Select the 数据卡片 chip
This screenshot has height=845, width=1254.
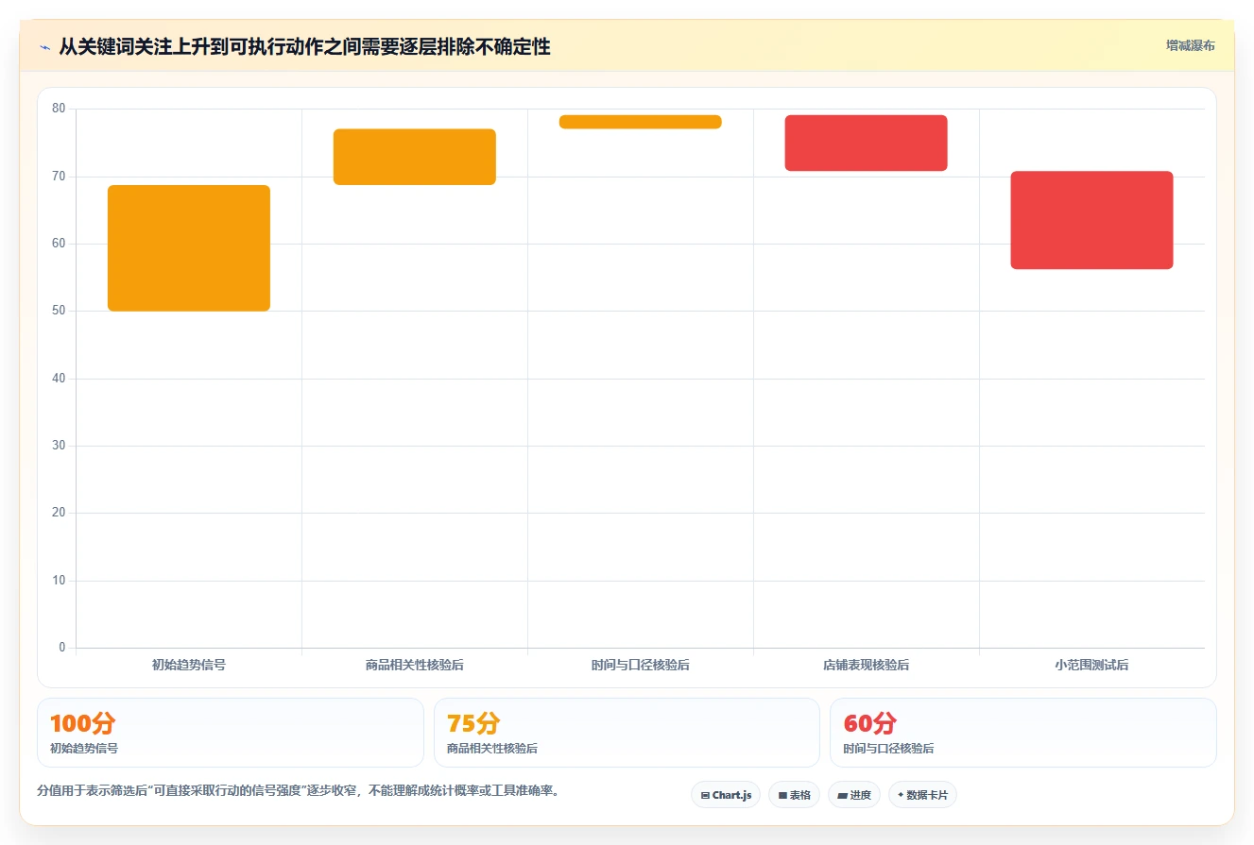click(x=922, y=795)
